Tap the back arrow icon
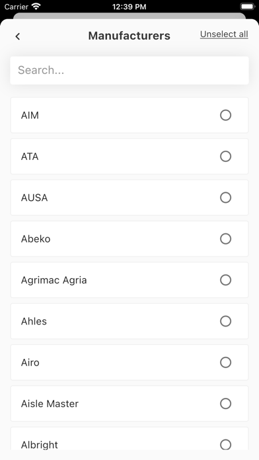The width and height of the screenshot is (259, 460). pyautogui.click(x=18, y=36)
